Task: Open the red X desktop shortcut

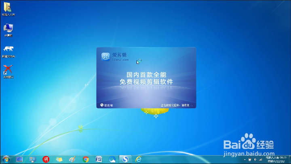Action: tap(8, 72)
